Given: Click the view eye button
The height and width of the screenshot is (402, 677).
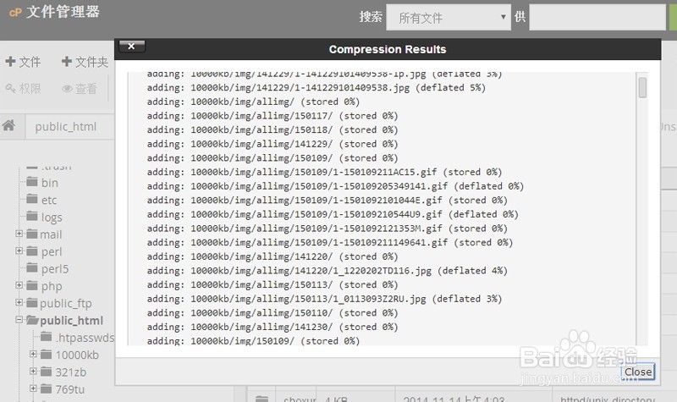Looking at the screenshot, I should click(x=80, y=89).
